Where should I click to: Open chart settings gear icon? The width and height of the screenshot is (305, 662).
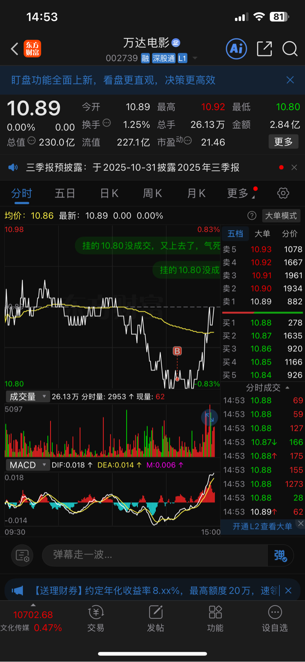(x=283, y=193)
